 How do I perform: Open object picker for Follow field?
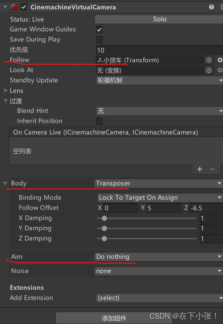(x=209, y=60)
